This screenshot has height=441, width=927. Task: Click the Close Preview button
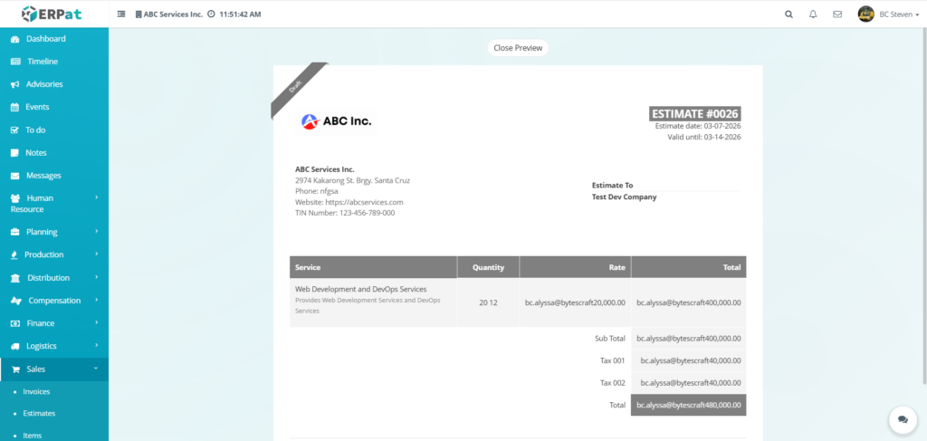[518, 48]
